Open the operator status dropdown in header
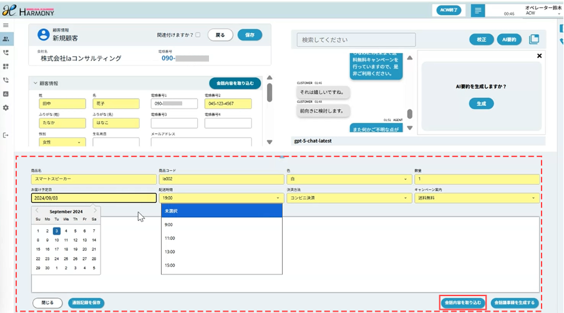Screen dimensions: 564x313 coord(559,13)
